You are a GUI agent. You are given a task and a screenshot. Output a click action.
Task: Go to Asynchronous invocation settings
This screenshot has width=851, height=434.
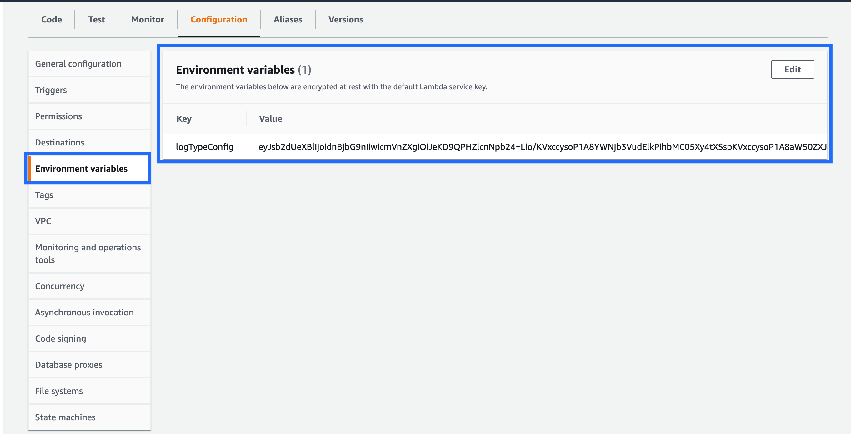[84, 312]
